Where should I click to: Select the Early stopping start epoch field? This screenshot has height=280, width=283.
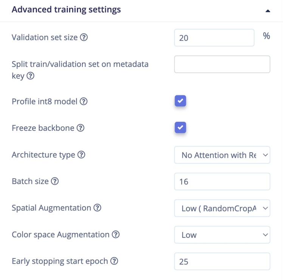click(222, 261)
